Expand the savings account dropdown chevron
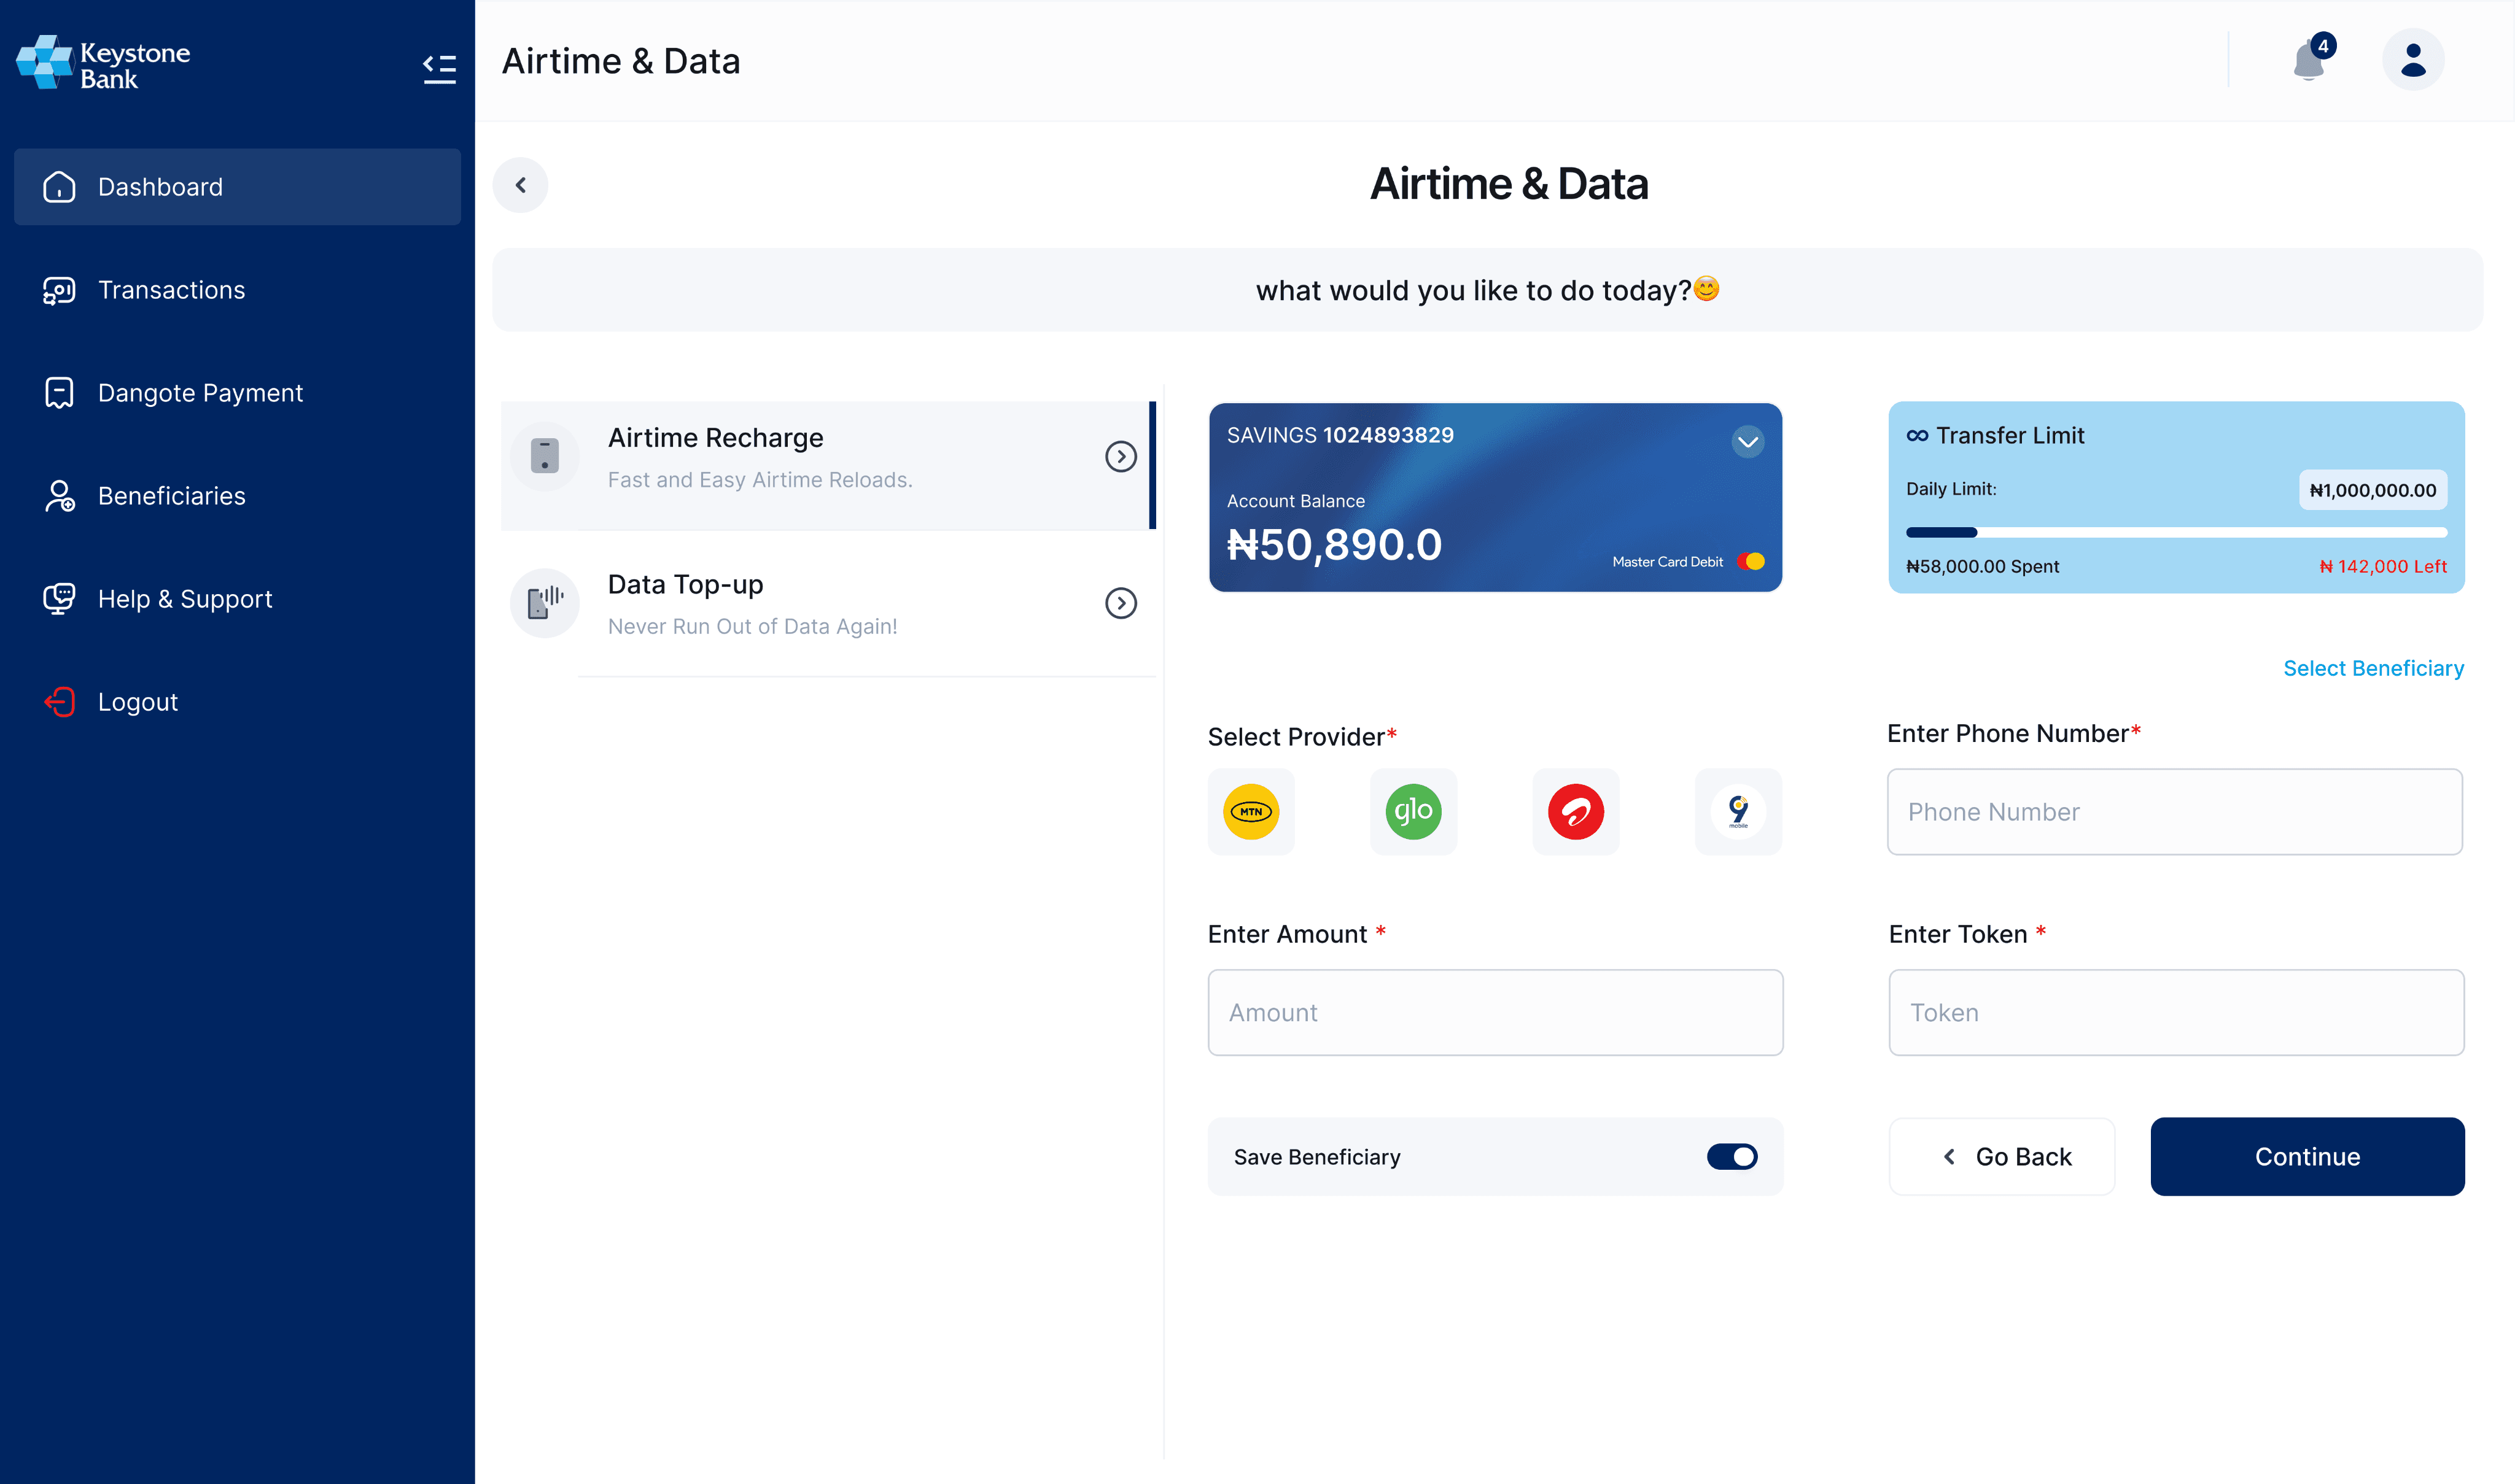Viewport: 2515px width, 1484px height. pyautogui.click(x=1747, y=442)
